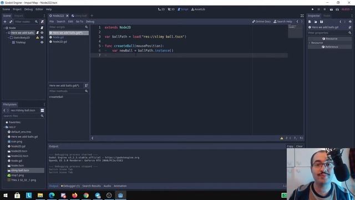Create new resource in Inspector

[x=310, y=22]
